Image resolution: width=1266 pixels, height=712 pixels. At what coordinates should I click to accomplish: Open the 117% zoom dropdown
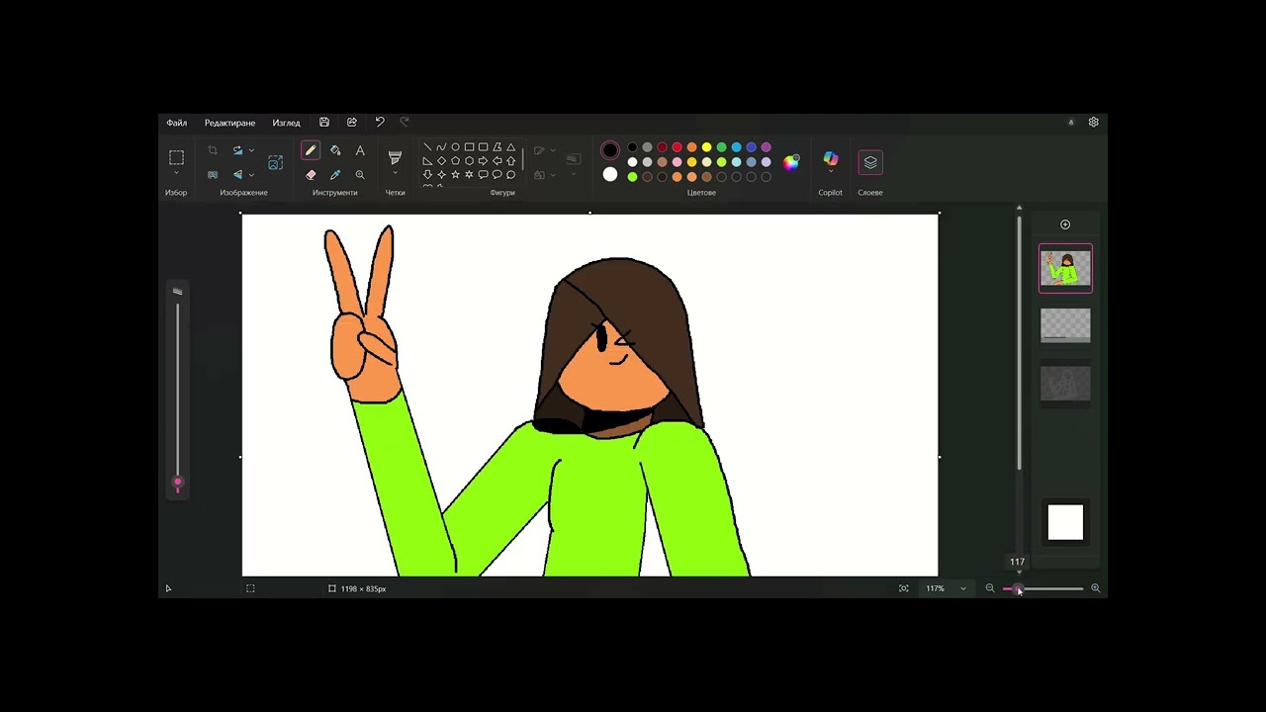click(962, 588)
